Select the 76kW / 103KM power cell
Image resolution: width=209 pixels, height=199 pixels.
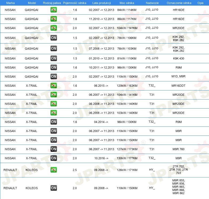(x=127, y=49)
